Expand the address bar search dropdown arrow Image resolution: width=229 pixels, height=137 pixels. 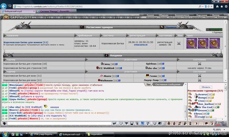click(x=203, y=6)
